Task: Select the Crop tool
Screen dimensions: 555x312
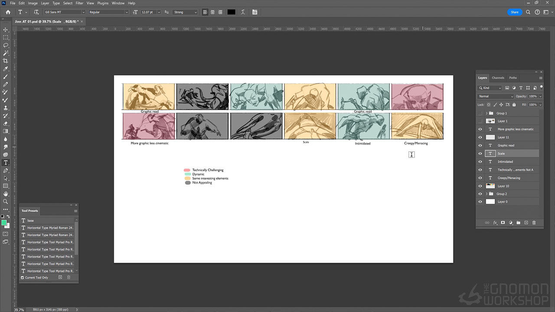Action: (x=6, y=61)
